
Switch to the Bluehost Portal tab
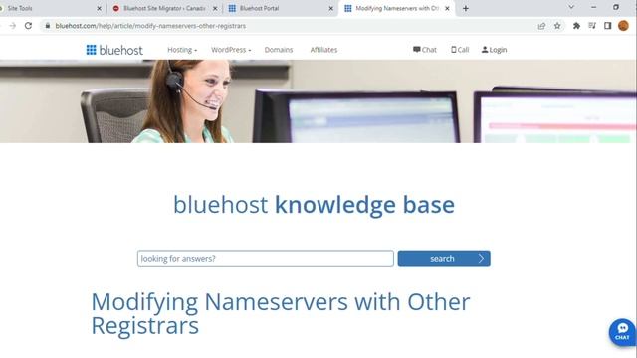click(281, 8)
